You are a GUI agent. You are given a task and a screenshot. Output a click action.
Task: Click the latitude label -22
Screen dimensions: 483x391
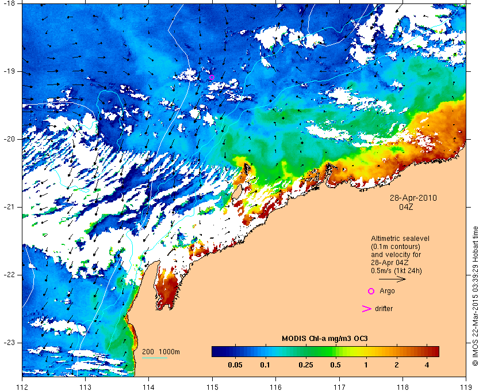tap(8, 275)
